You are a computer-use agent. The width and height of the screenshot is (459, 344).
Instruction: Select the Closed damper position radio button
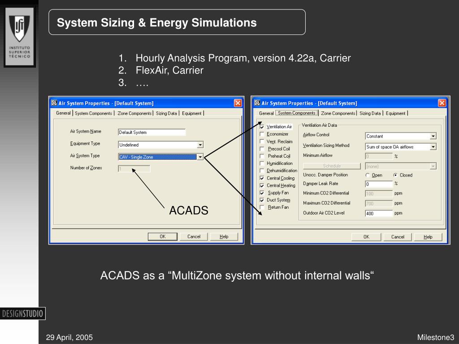pyautogui.click(x=395, y=175)
